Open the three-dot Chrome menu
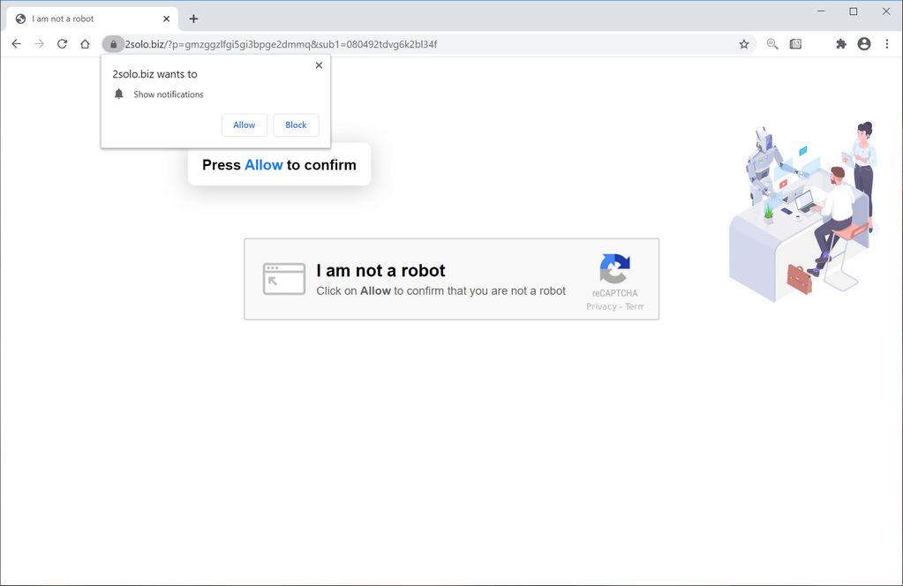 (x=887, y=43)
